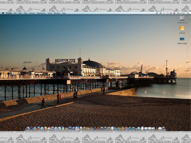Open the Apple menu
191x143 pixels.
pos(3,13)
